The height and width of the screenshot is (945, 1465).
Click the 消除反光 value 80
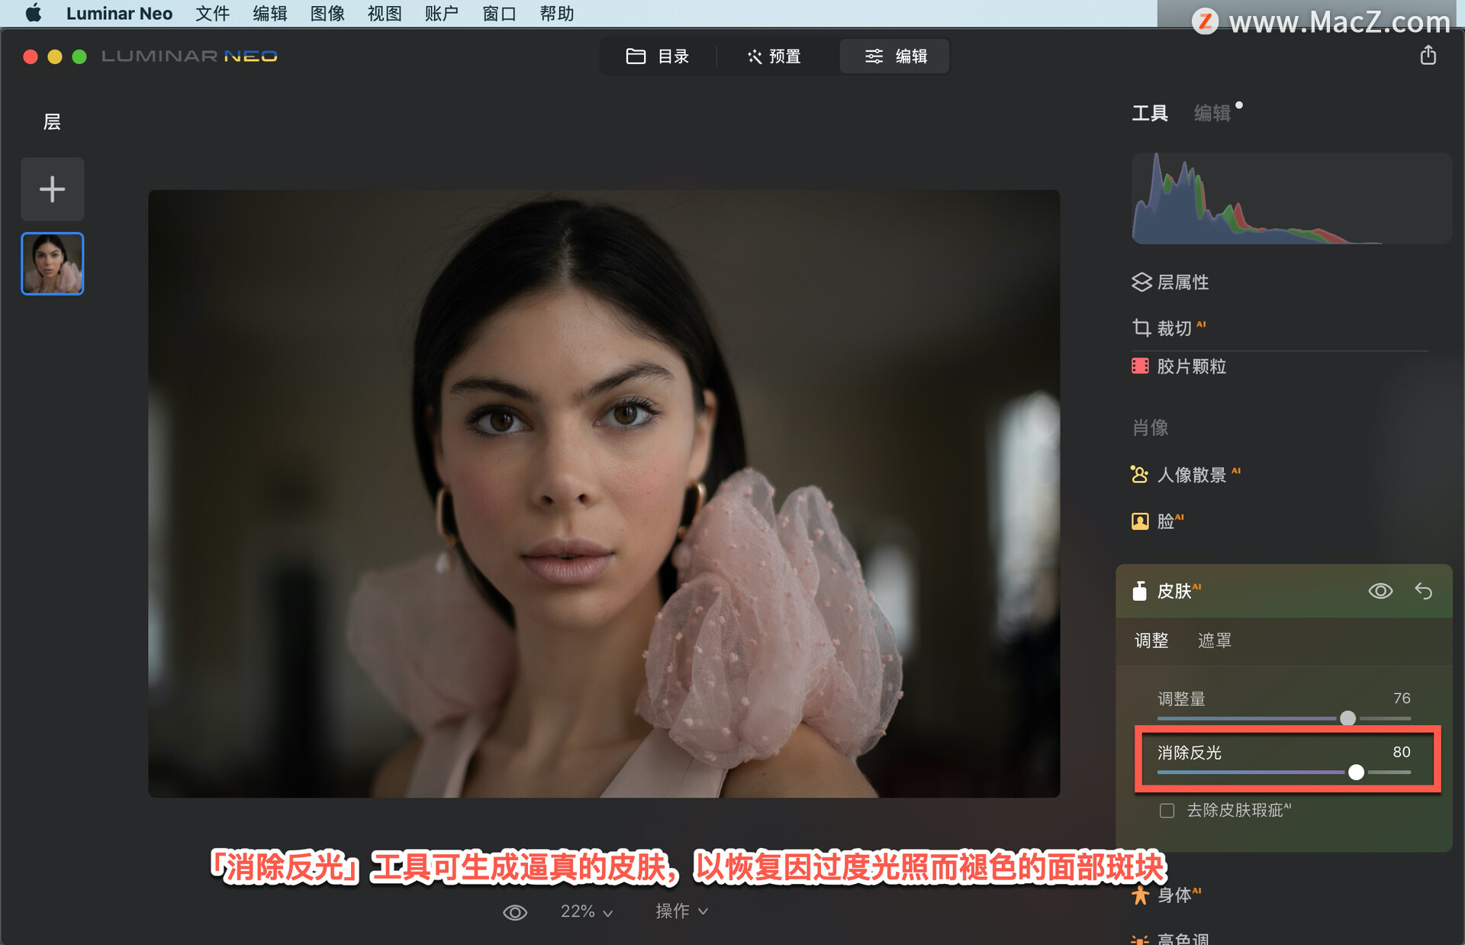[1402, 752]
